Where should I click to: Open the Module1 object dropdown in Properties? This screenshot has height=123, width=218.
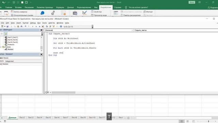pyautogui.click(x=42, y=58)
